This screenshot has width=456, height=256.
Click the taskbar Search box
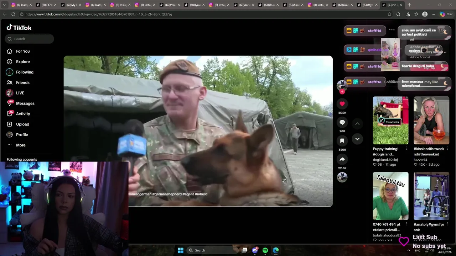click(x=212, y=250)
